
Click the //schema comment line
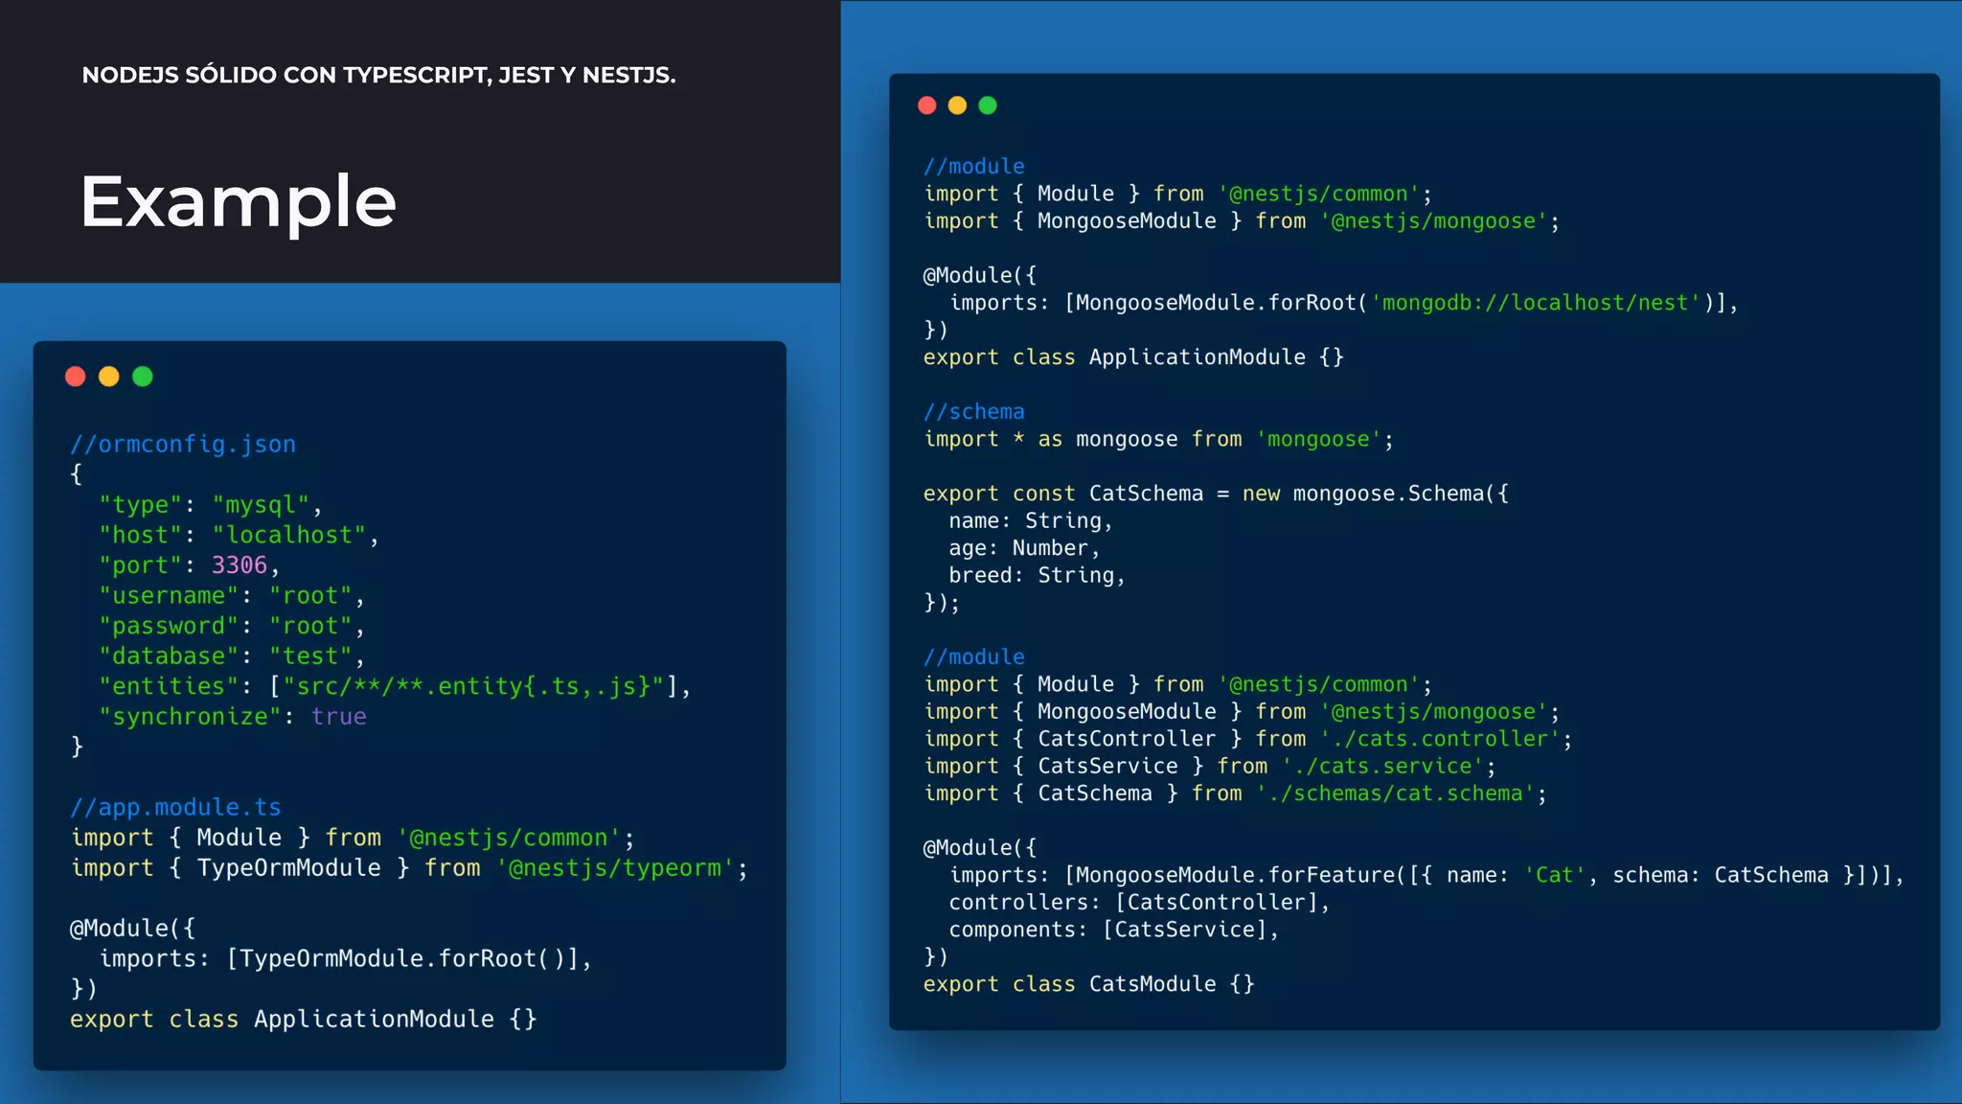tap(973, 411)
